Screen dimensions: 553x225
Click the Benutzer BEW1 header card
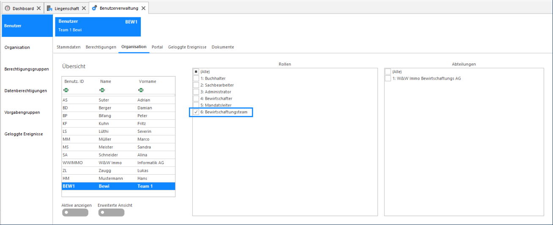(98, 26)
